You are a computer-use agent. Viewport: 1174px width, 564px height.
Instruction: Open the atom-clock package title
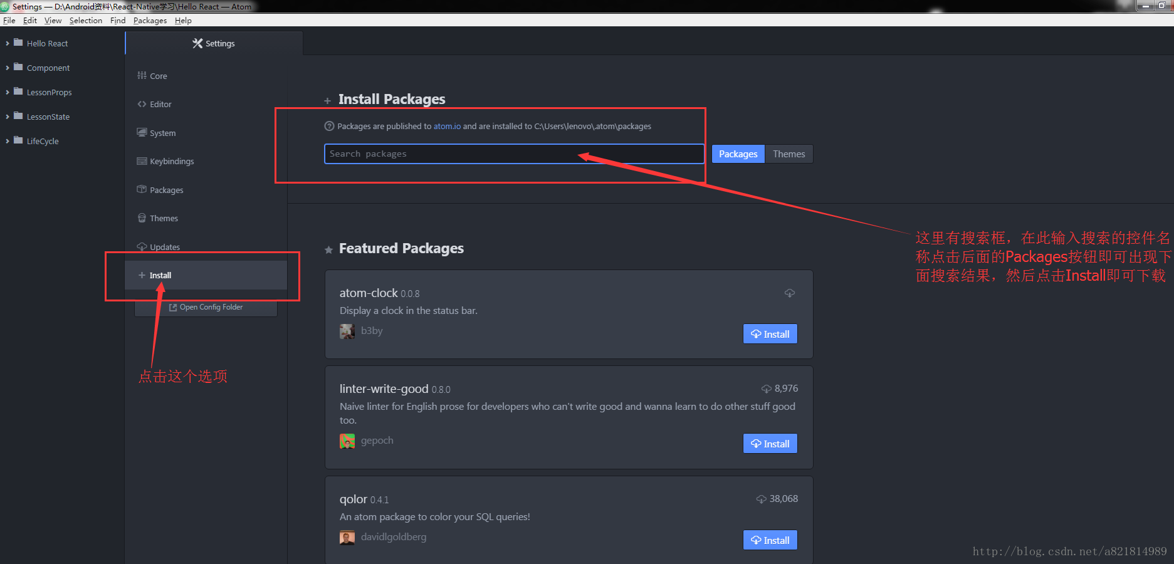tap(369, 293)
